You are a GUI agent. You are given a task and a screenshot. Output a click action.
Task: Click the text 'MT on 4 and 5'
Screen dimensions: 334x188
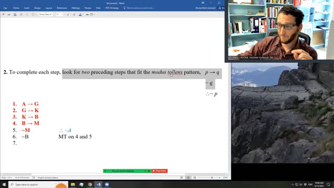(x=75, y=137)
